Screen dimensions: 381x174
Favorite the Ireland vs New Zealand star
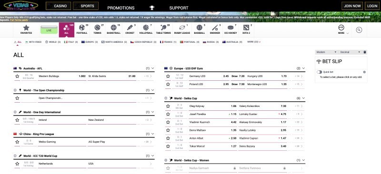click(x=17, y=120)
